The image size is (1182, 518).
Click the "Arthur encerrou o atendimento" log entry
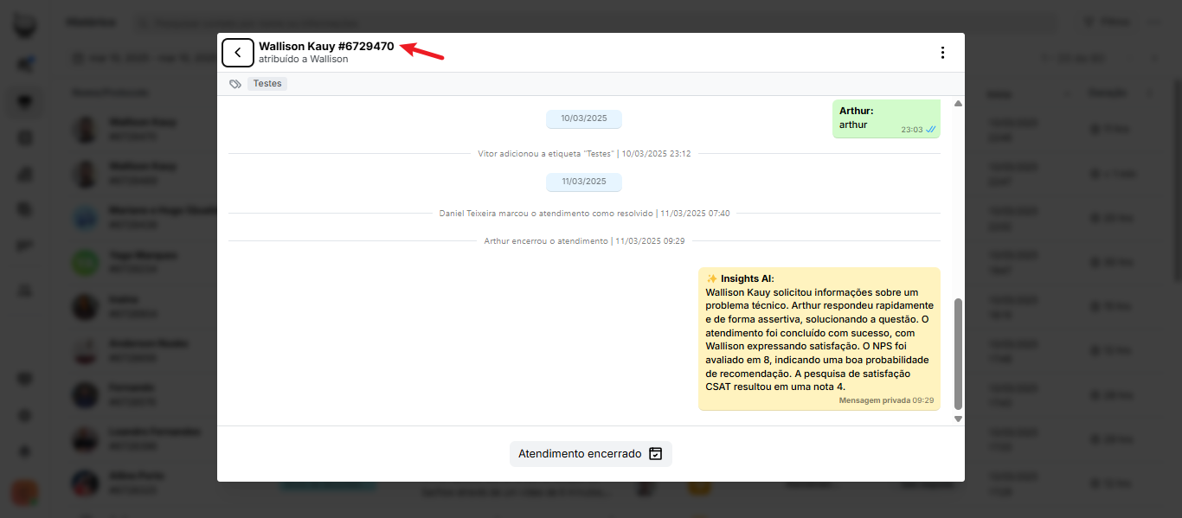(584, 241)
